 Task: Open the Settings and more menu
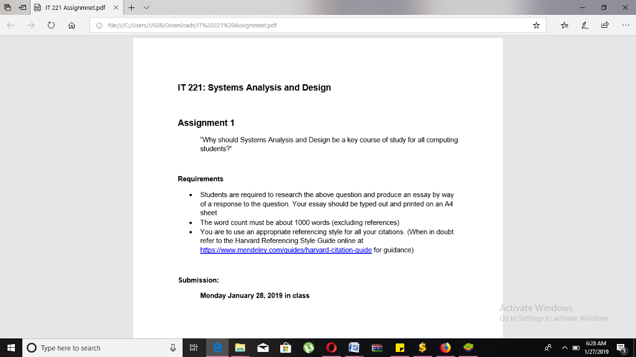click(625, 25)
